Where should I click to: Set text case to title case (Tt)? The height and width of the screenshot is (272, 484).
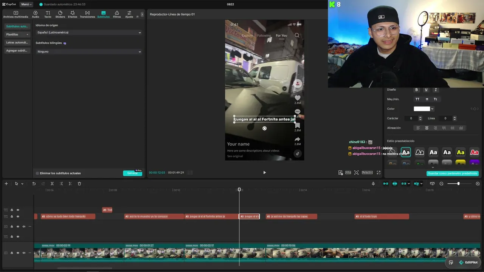436,99
